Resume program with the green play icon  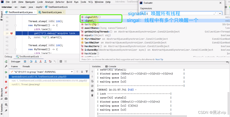[6, 72]
